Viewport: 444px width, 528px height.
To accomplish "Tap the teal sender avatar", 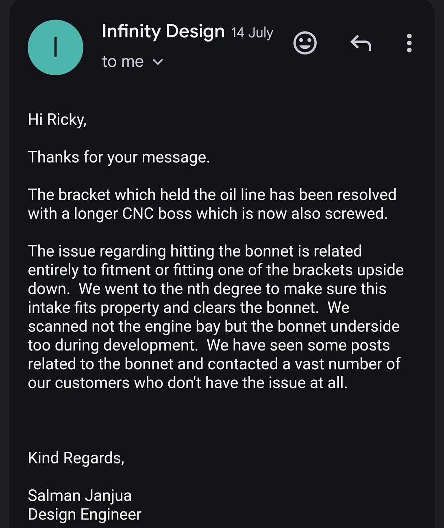I will coord(55,48).
